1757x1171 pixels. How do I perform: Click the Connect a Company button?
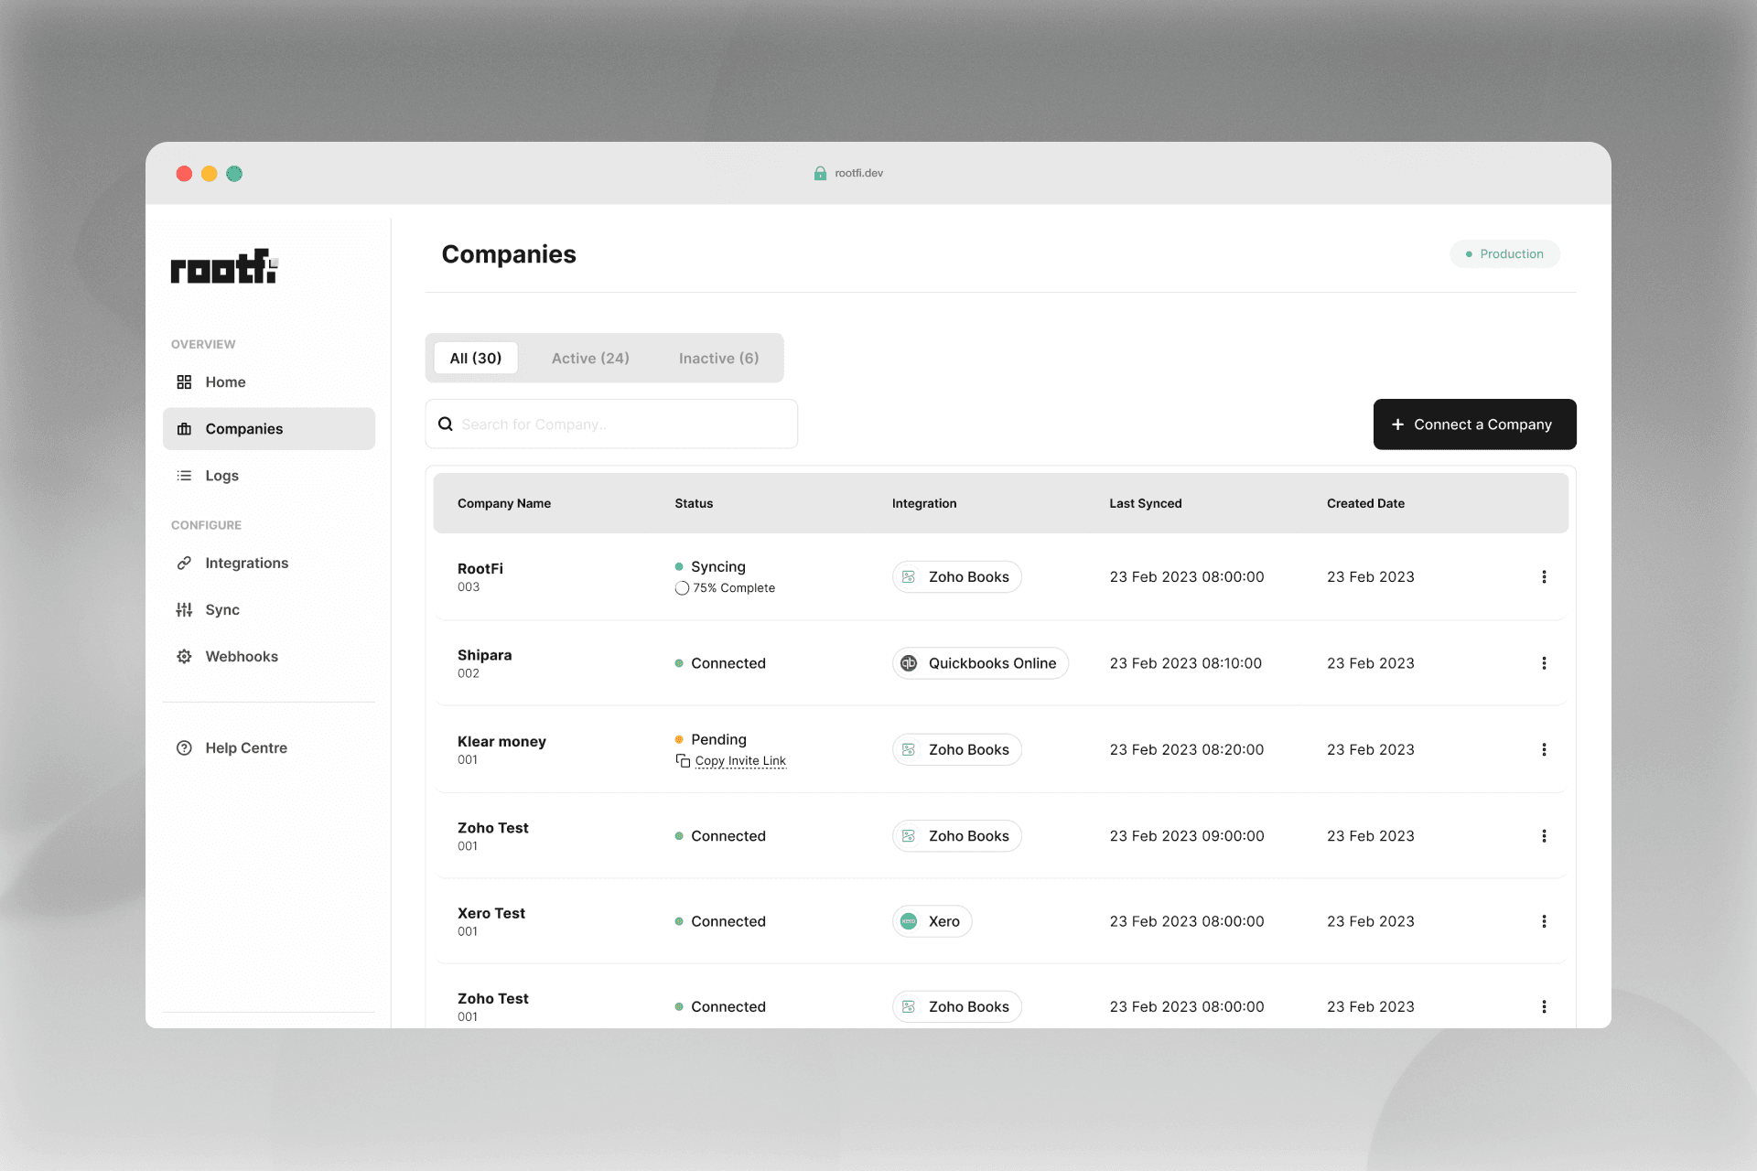[x=1474, y=424]
